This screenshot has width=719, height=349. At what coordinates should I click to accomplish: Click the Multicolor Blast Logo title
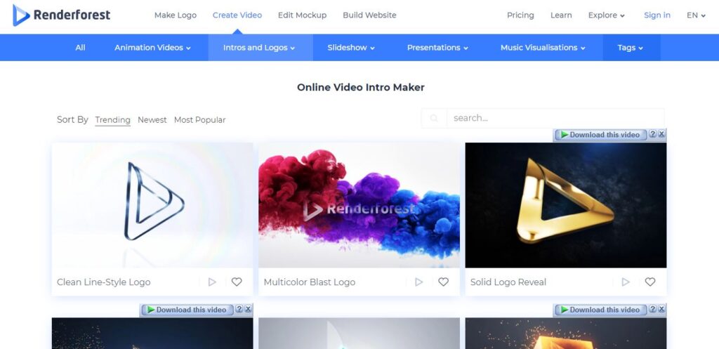pyautogui.click(x=310, y=282)
